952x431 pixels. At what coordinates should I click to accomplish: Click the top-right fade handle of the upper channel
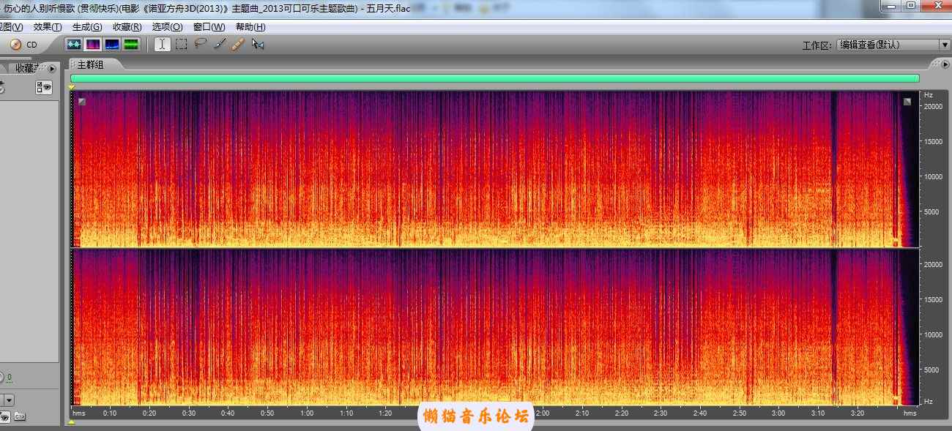pos(907,102)
